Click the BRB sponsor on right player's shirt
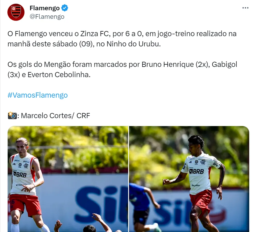The width and height of the screenshot is (256, 232). tap(196, 171)
